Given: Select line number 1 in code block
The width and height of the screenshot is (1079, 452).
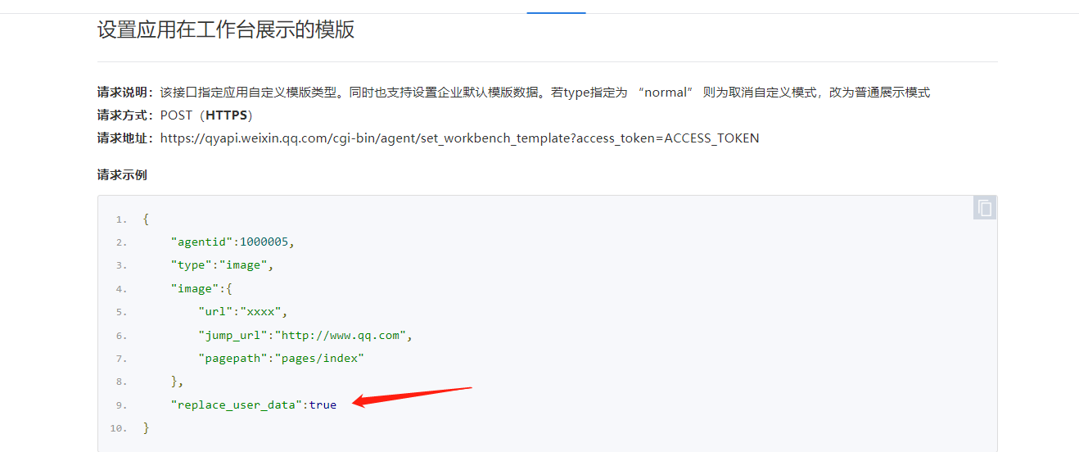Looking at the screenshot, I should pos(120,219).
